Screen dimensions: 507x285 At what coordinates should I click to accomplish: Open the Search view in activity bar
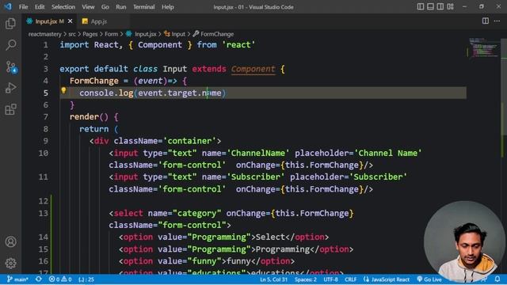[10, 45]
